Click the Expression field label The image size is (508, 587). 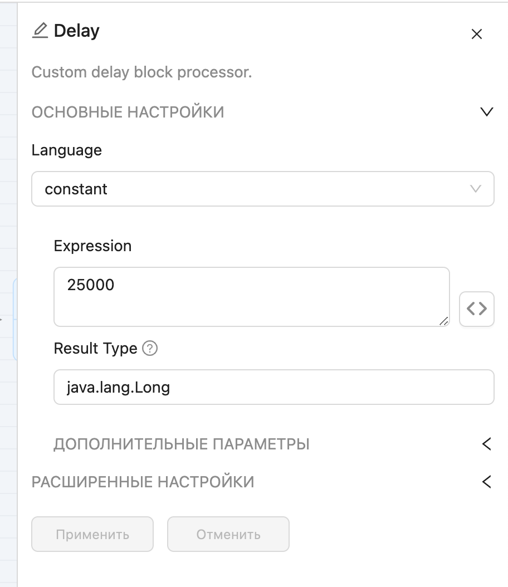pyautogui.click(x=92, y=246)
